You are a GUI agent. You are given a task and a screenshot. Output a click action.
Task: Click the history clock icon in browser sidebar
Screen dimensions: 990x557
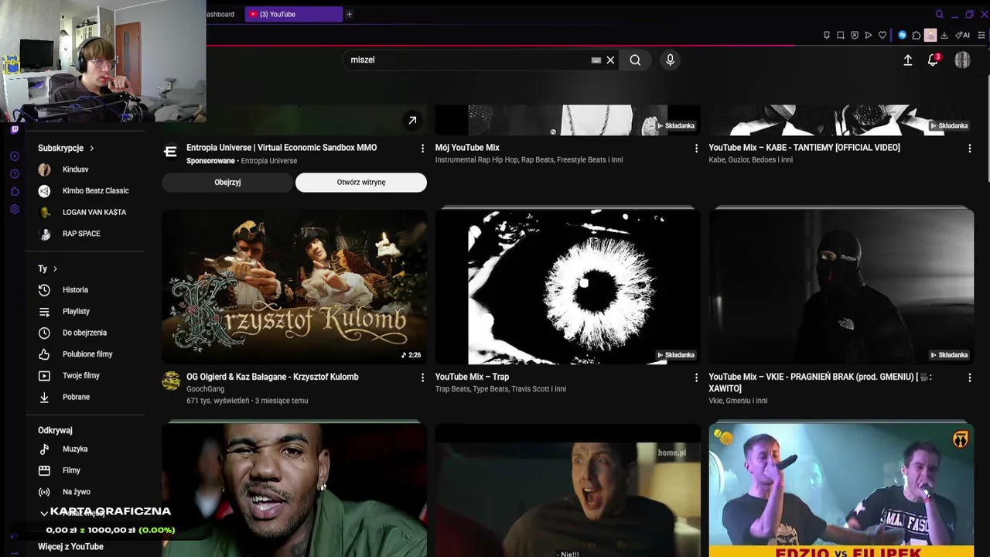pos(15,173)
